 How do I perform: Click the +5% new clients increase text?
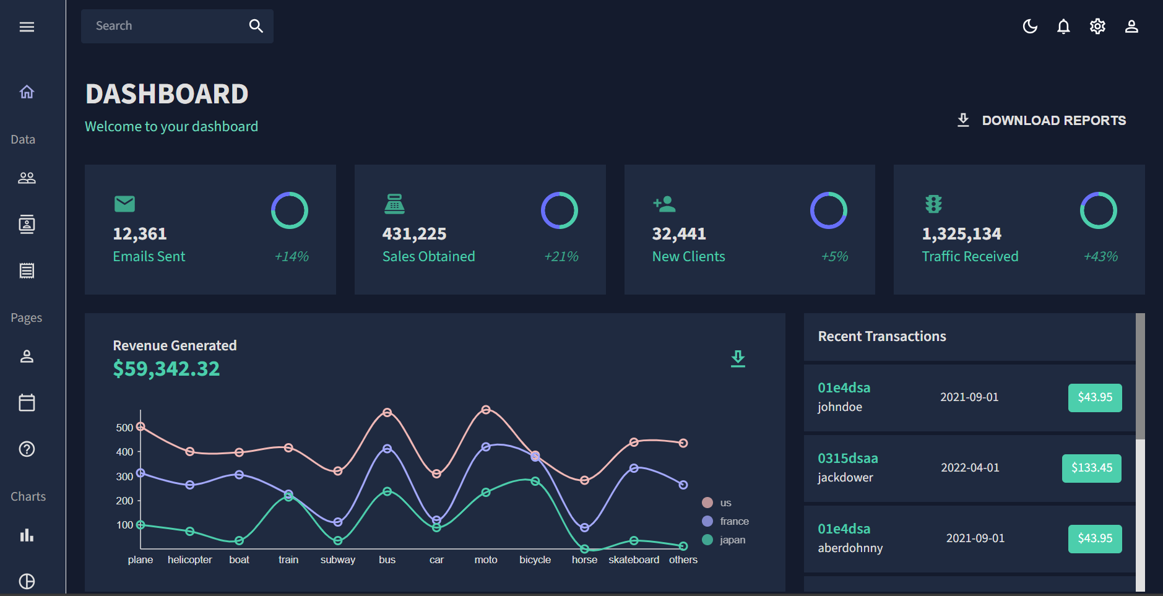pyautogui.click(x=834, y=256)
